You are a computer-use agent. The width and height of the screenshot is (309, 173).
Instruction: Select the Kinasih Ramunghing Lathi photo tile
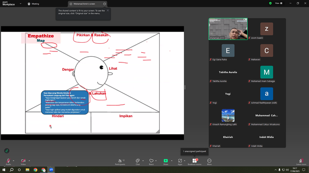[x=228, y=115]
